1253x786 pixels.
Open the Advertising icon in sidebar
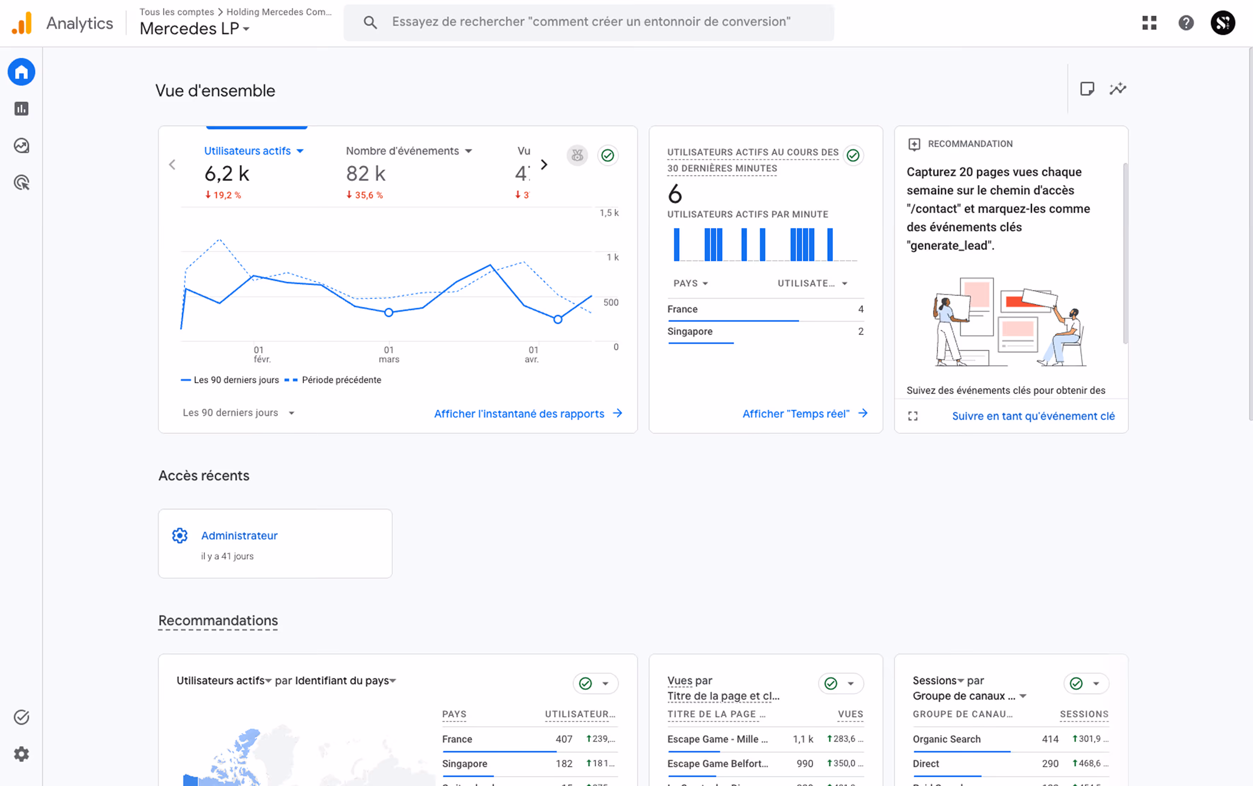(x=21, y=182)
